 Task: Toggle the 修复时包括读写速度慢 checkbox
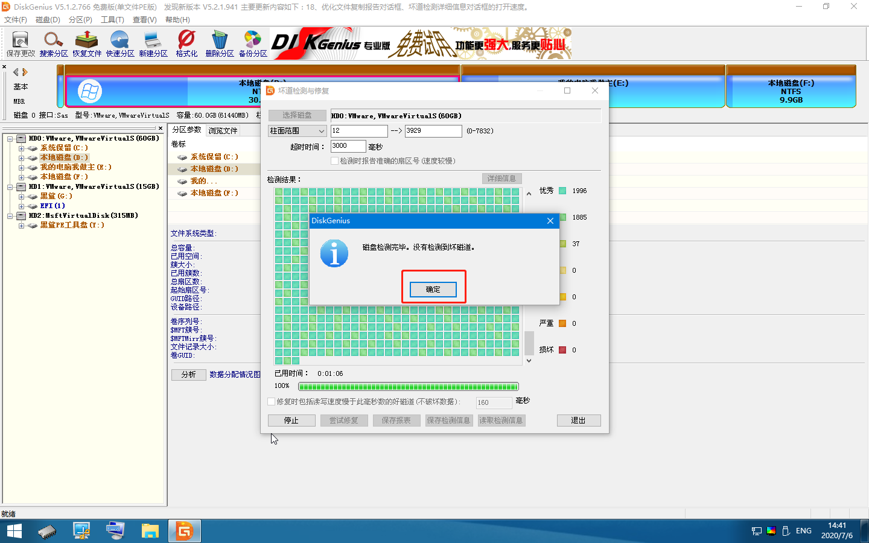point(271,401)
